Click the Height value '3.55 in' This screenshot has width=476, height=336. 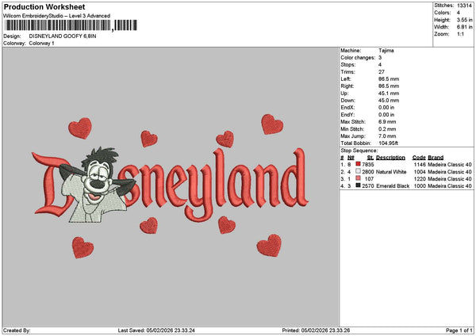pos(464,20)
